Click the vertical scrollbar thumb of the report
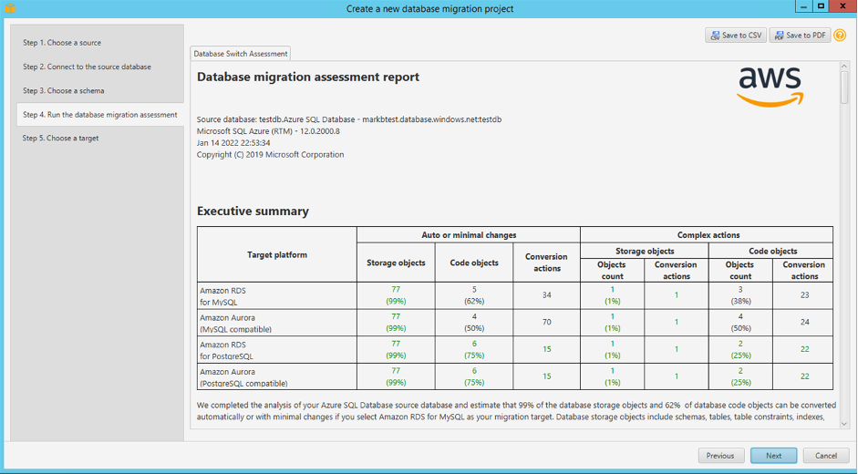 tap(843, 87)
